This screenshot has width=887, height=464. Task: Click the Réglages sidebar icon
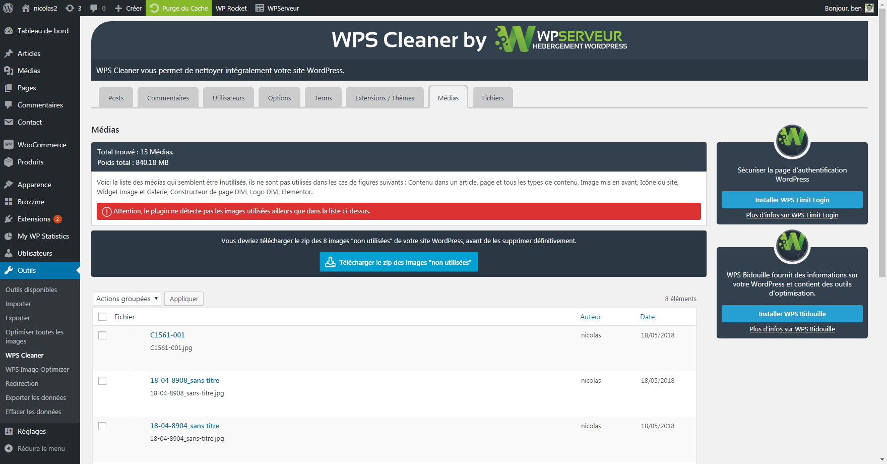coord(9,431)
